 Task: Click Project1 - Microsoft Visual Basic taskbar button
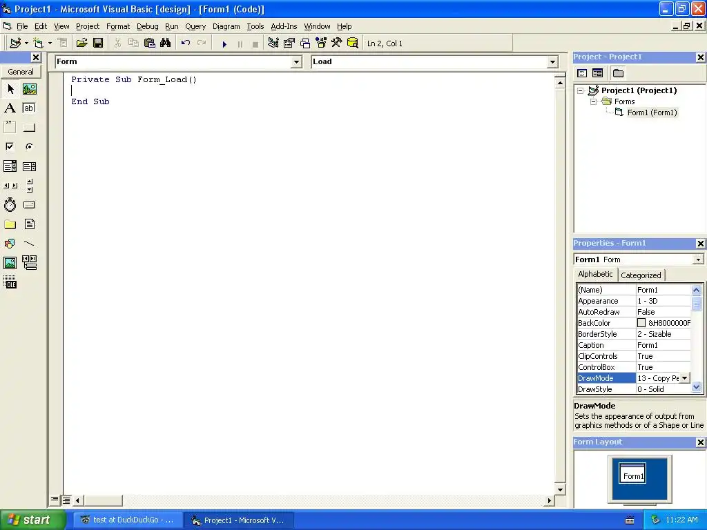coord(239,520)
